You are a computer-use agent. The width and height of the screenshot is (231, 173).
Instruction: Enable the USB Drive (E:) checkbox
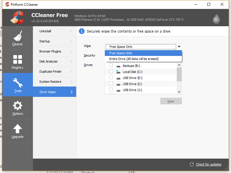pos(111,77)
